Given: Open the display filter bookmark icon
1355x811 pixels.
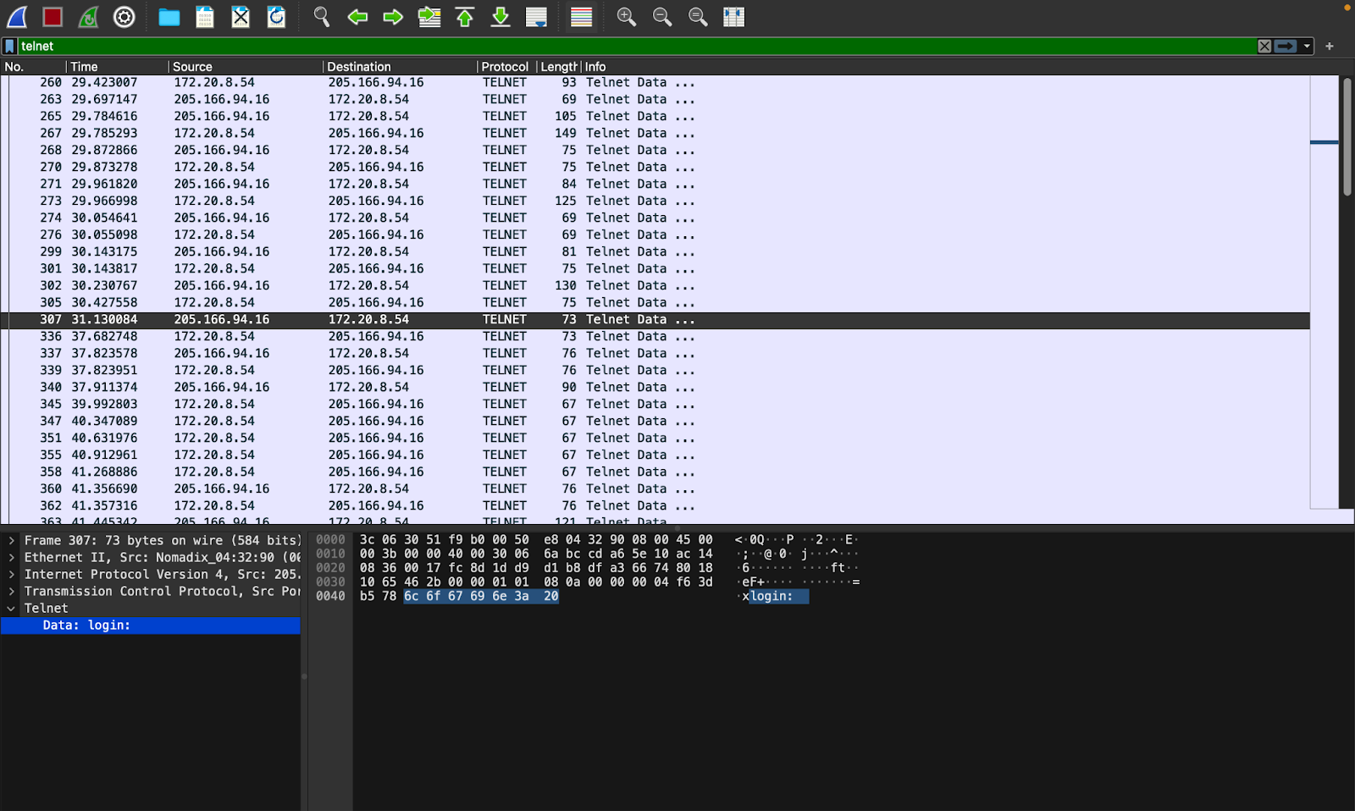Looking at the screenshot, I should pos(9,47).
